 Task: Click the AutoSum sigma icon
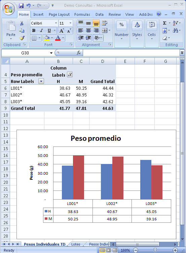click(x=164, y=23)
